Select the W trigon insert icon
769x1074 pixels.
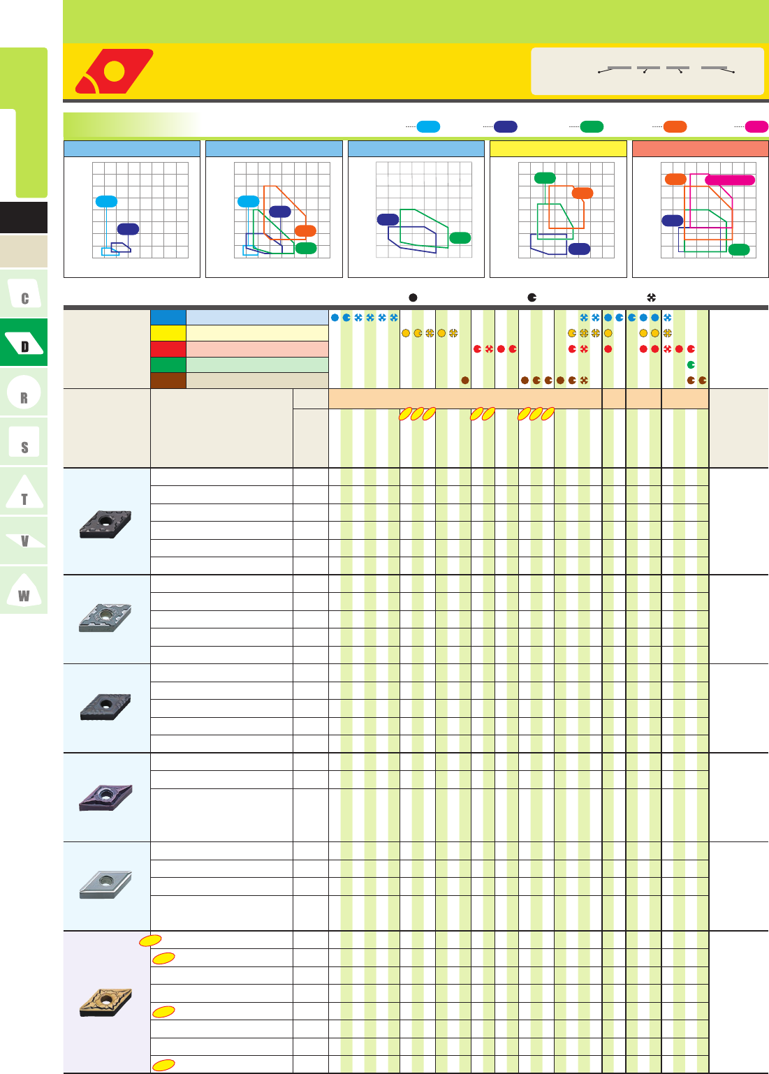(24, 590)
